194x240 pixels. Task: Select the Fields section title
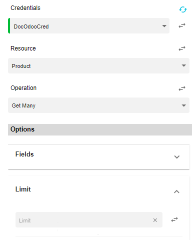(24, 154)
